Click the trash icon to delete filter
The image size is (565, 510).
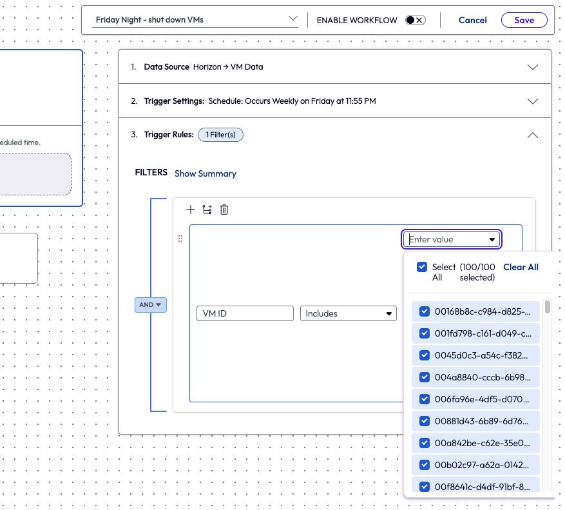(x=224, y=210)
